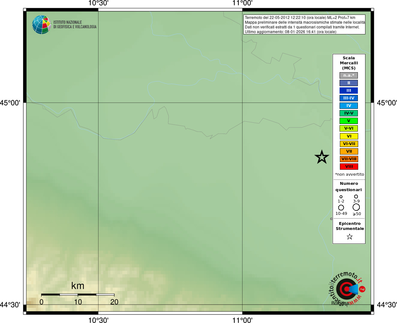397x323 pixels.
Task: Click the Terremoto del 22-05-2012 header line
Action: [300, 18]
